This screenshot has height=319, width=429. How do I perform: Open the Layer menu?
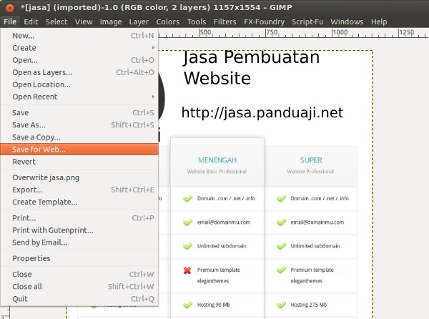click(x=139, y=21)
